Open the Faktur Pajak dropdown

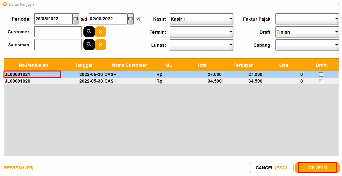coord(307,19)
